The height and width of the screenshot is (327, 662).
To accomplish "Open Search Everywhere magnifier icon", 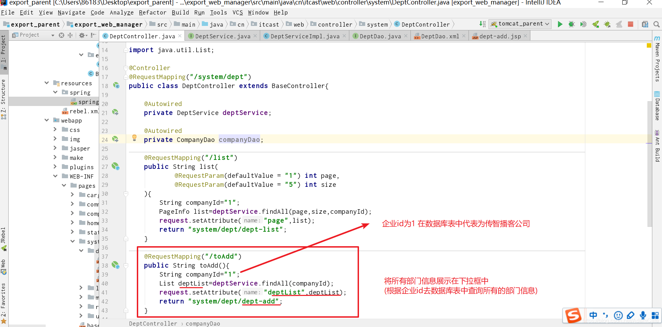I will point(656,24).
